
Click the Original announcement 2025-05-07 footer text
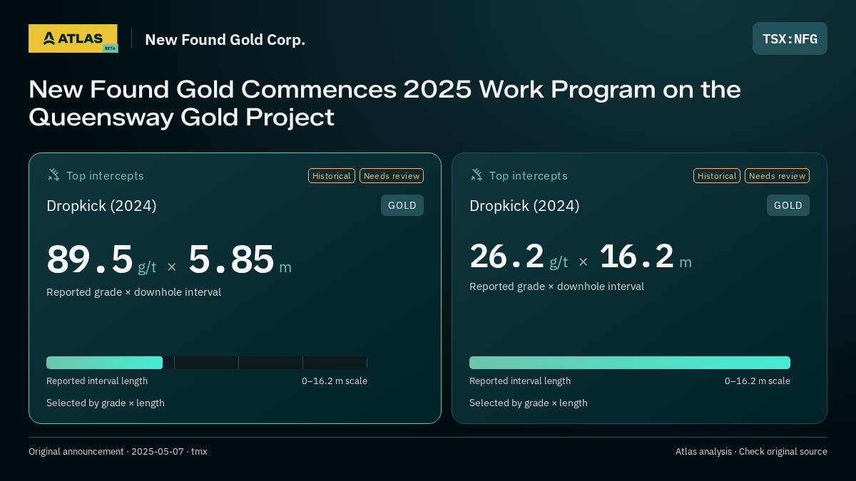[118, 452]
